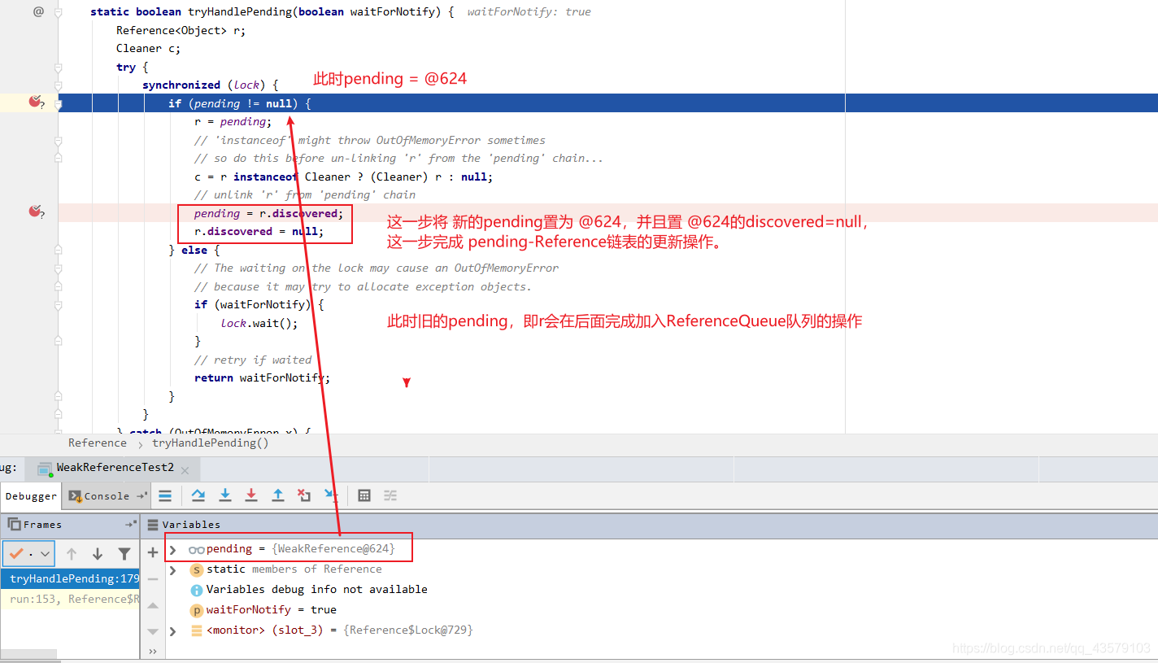1158x663 pixels.
Task: Click Show Execution Point icon
Action: [x=165, y=495]
